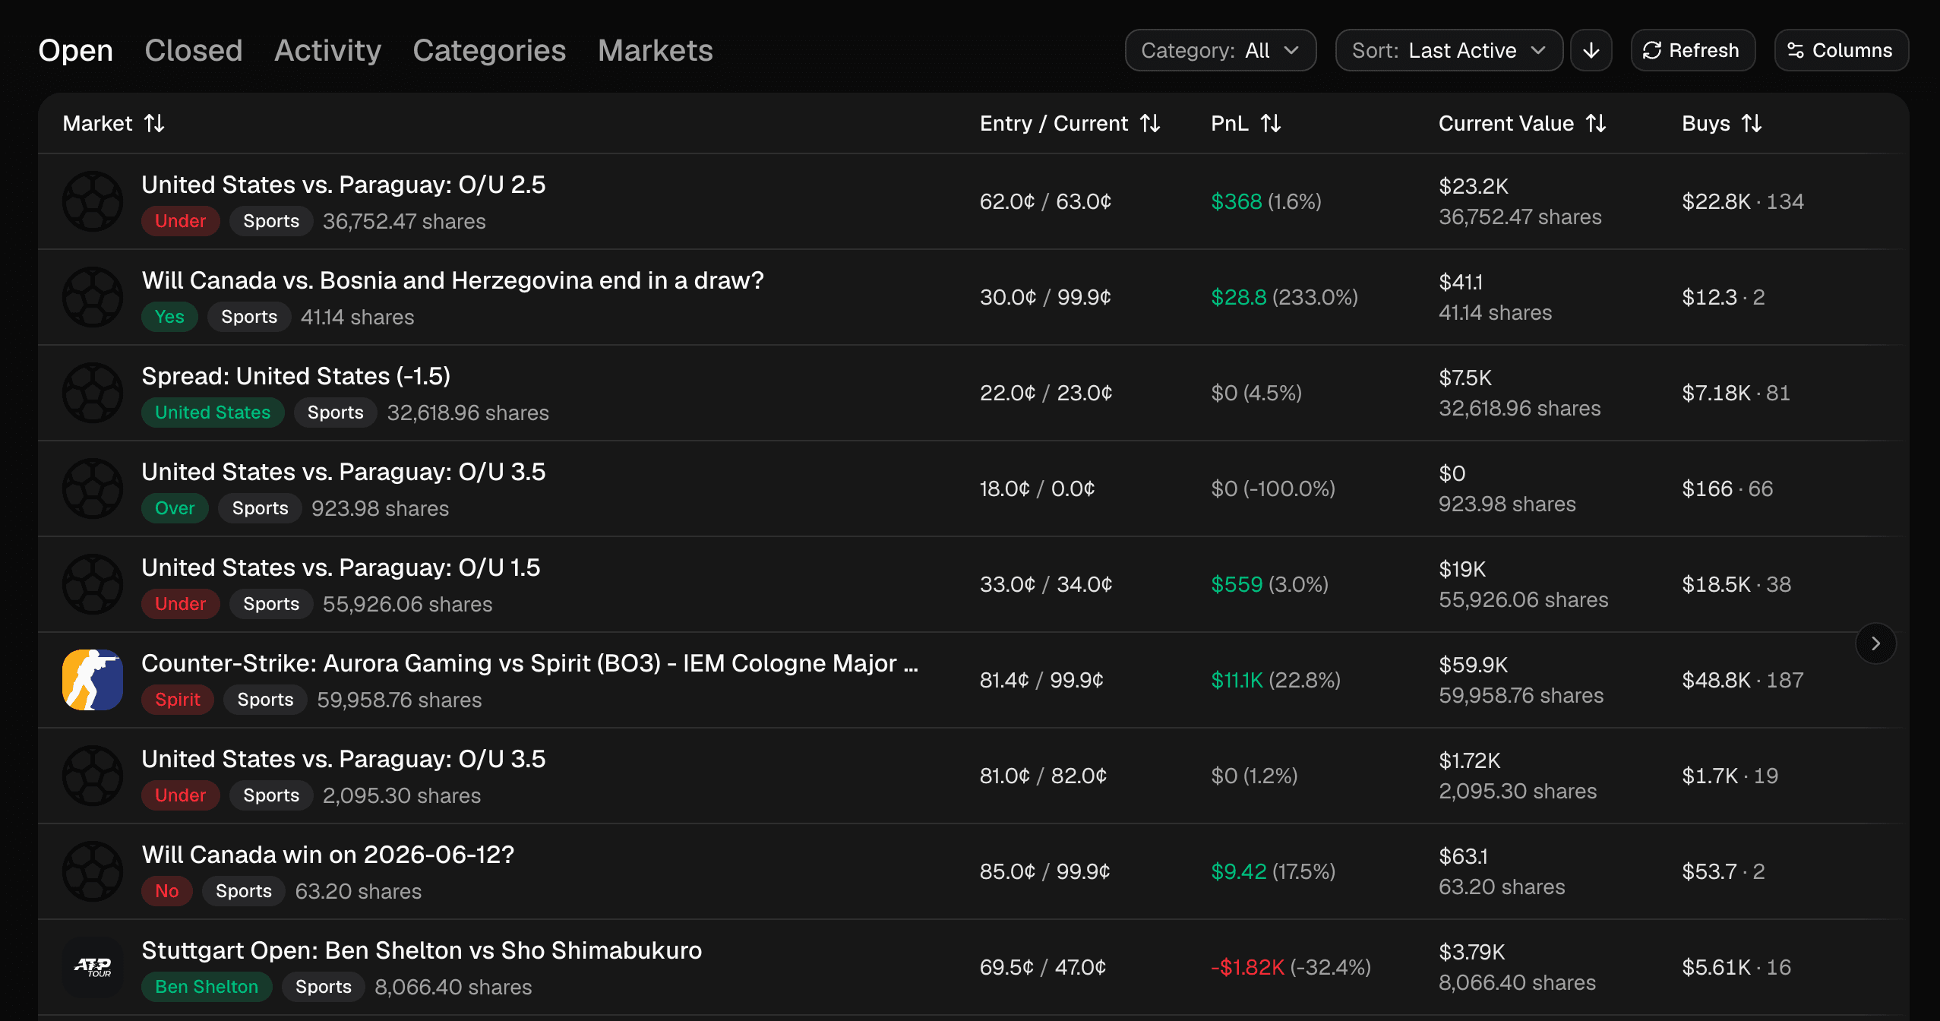The width and height of the screenshot is (1940, 1021).
Task: Click the Yes outcome tag
Action: coord(169,317)
